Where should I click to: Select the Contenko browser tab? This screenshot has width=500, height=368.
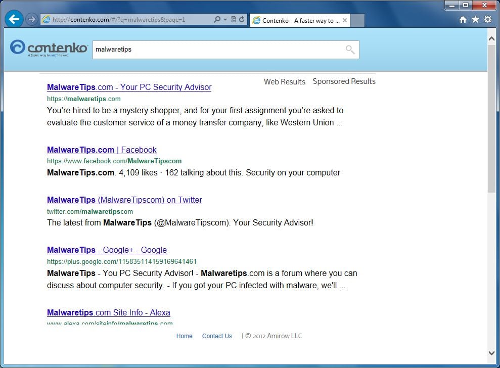point(300,20)
